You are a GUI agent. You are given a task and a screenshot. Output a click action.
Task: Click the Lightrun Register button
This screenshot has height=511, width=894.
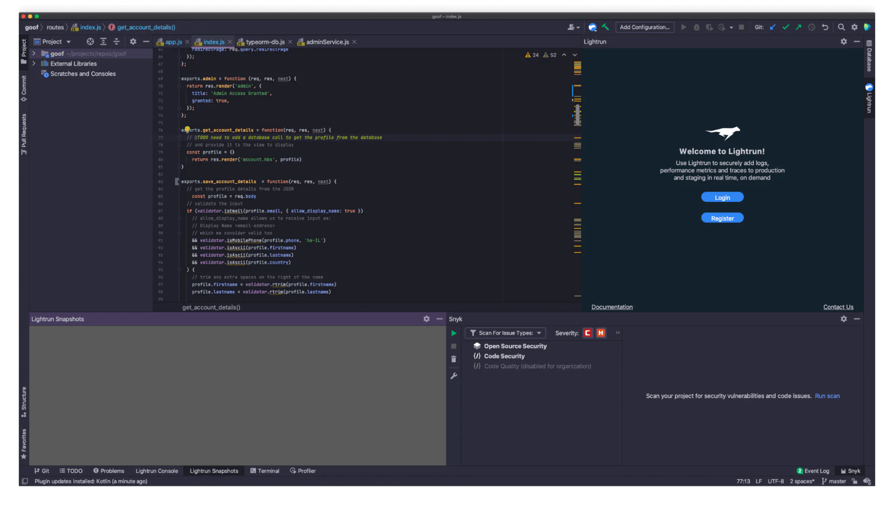click(x=722, y=218)
